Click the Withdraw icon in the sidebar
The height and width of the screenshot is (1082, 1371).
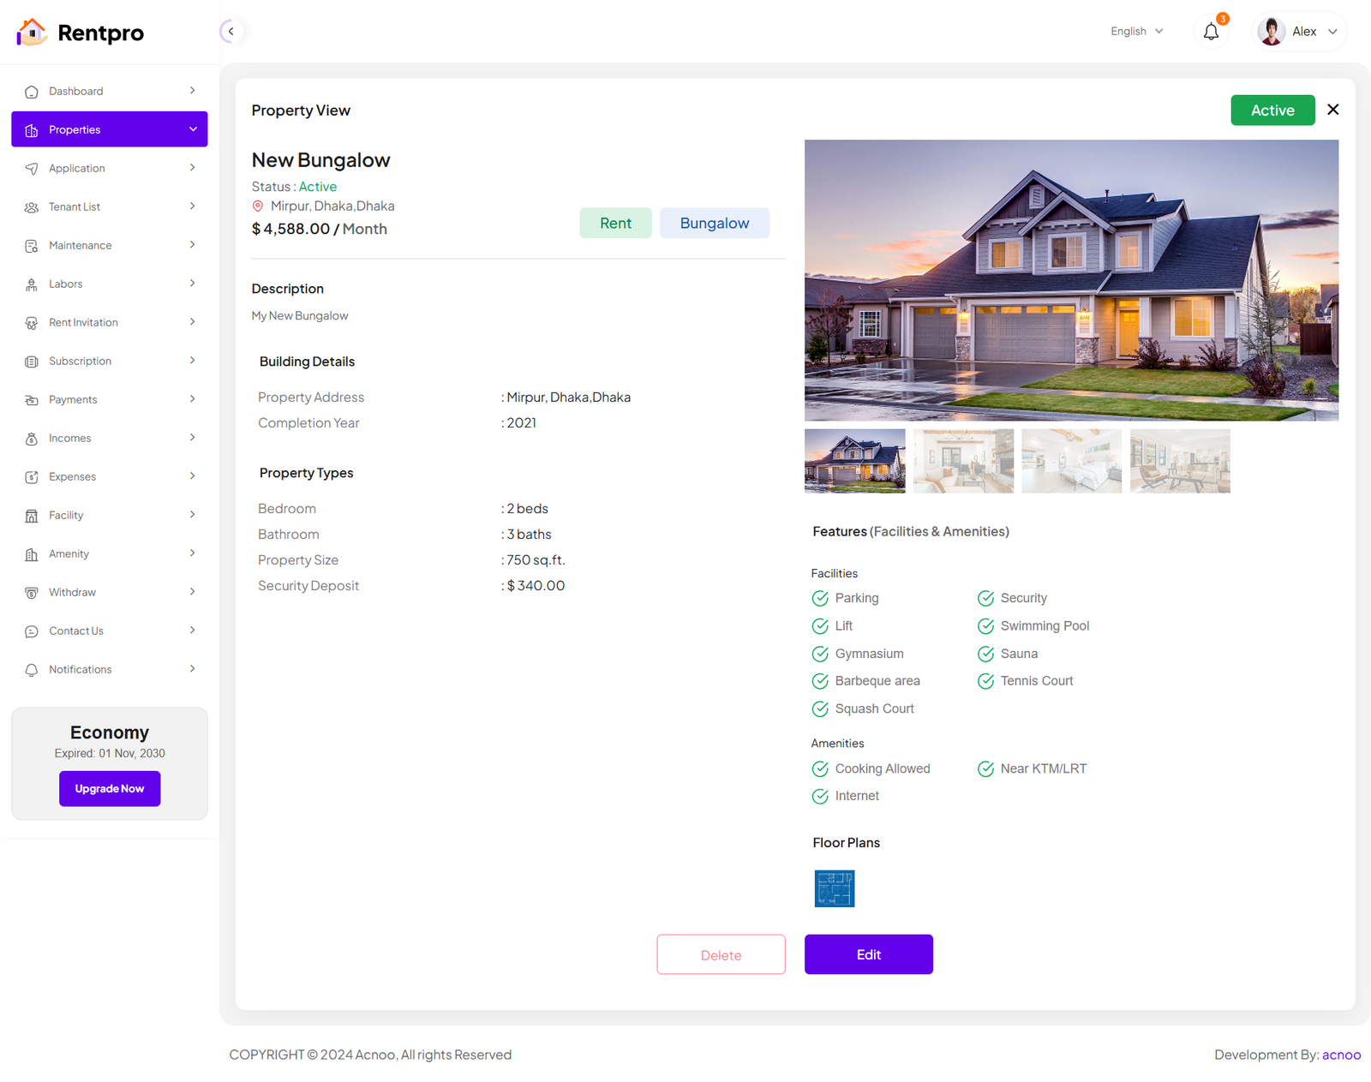click(32, 593)
